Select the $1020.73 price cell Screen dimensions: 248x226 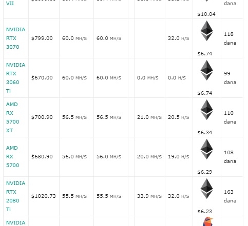tap(44, 196)
